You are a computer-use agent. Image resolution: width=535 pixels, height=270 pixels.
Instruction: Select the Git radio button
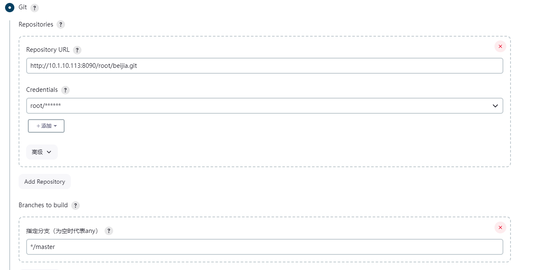coord(10,8)
